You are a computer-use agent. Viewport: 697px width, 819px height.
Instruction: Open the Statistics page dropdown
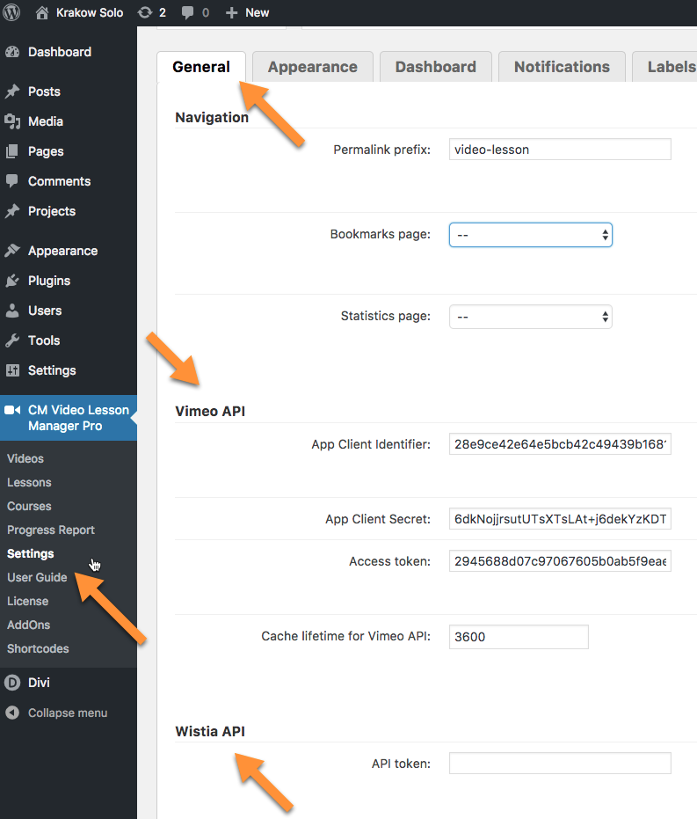click(531, 317)
